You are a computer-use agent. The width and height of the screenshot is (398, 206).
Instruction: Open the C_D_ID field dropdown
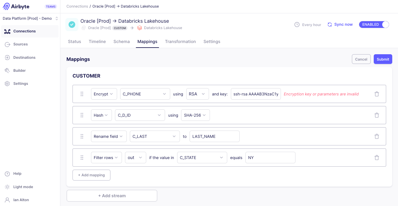point(140,115)
